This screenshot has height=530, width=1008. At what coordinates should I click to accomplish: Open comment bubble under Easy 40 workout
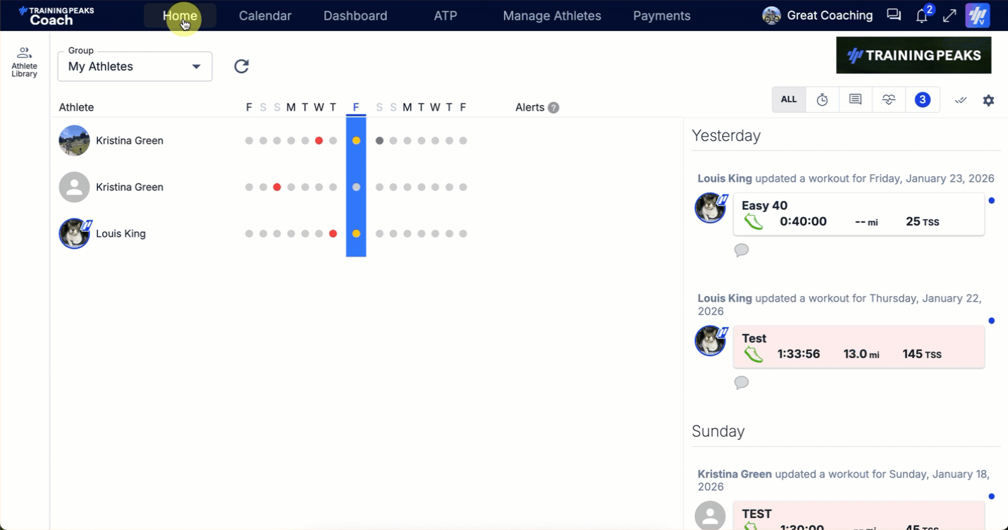point(741,250)
